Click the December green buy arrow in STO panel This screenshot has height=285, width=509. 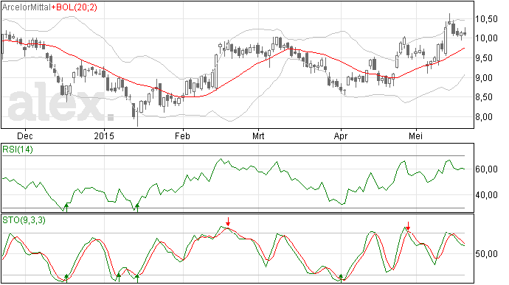click(x=66, y=278)
